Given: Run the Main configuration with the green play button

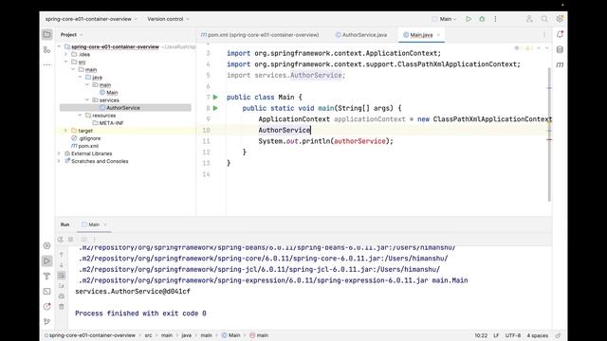Looking at the screenshot, I should pyautogui.click(x=469, y=19).
